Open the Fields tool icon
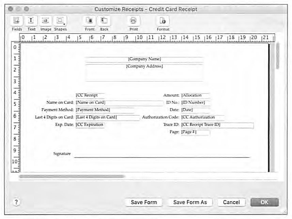292x219 pixels. (17, 20)
